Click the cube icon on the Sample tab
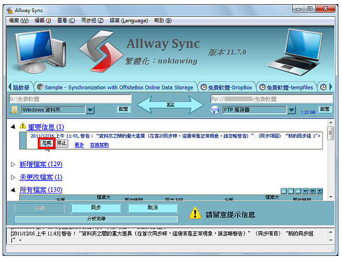 [40, 87]
